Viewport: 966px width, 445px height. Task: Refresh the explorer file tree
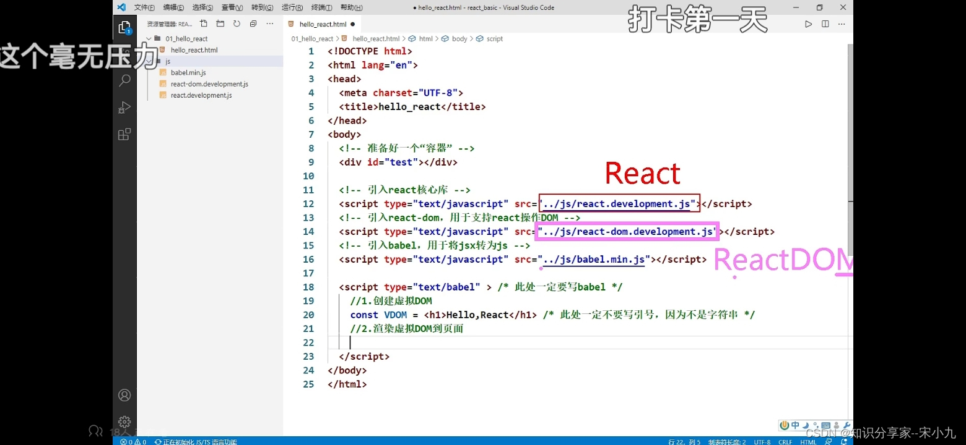coord(237,23)
